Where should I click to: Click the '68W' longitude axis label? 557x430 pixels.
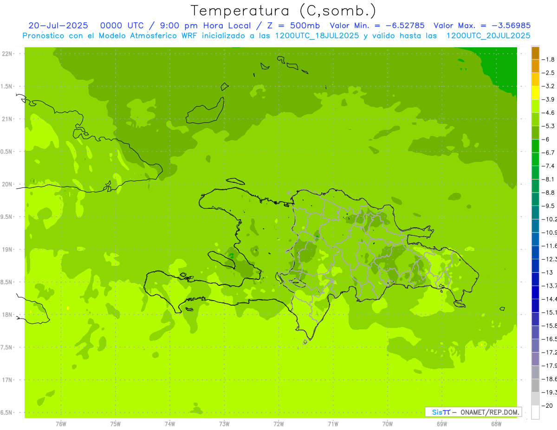pos(496,424)
